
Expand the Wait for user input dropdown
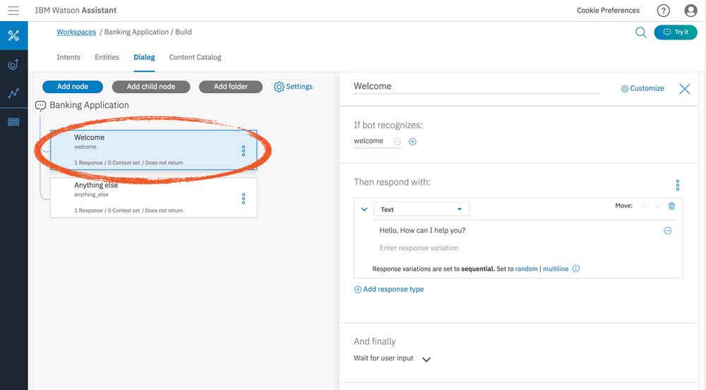426,359
